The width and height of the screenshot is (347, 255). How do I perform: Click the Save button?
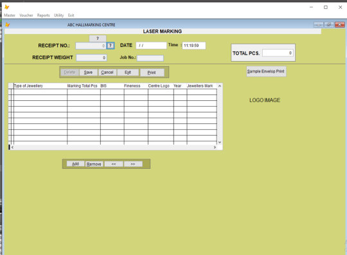pyautogui.click(x=88, y=73)
